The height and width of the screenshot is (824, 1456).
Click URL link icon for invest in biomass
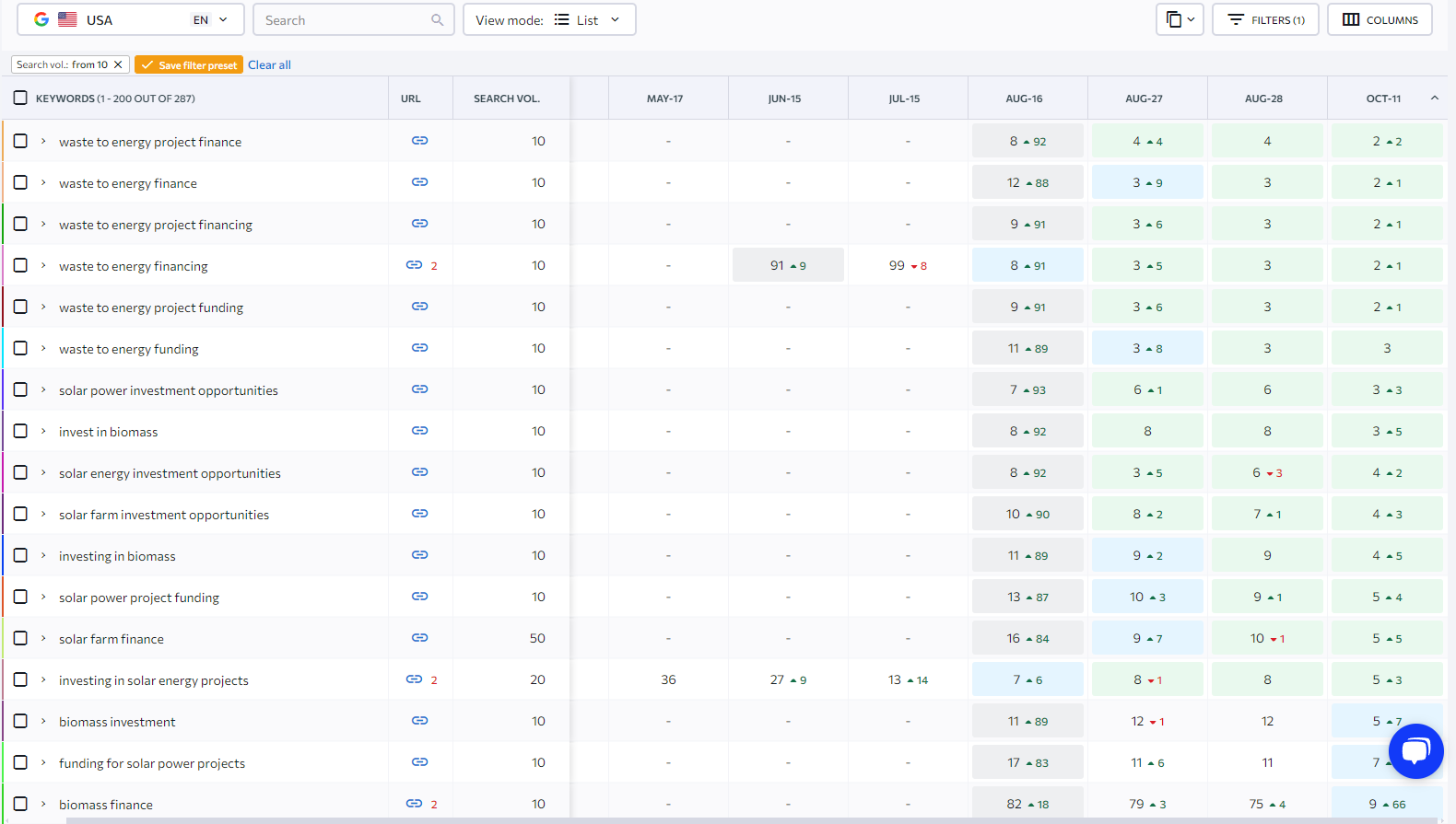click(x=419, y=431)
